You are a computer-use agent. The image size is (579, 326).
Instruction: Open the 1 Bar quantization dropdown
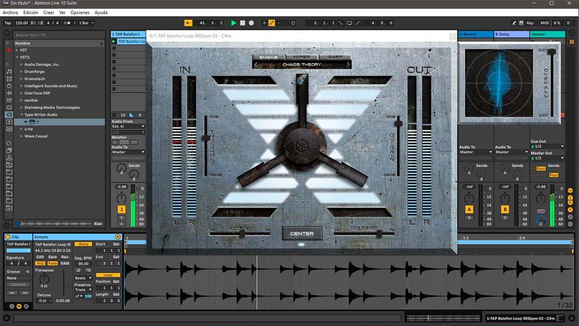pos(86,23)
